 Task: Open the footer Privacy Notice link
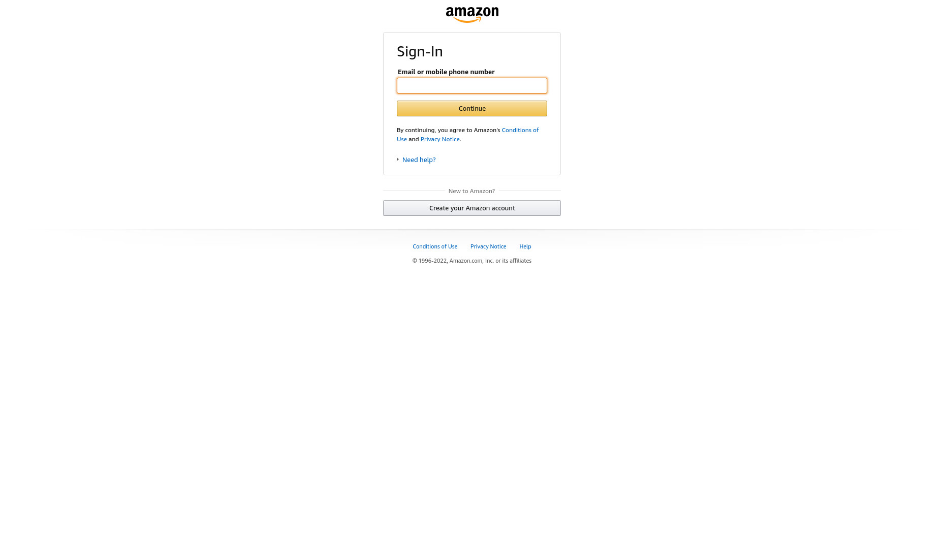[x=488, y=246]
